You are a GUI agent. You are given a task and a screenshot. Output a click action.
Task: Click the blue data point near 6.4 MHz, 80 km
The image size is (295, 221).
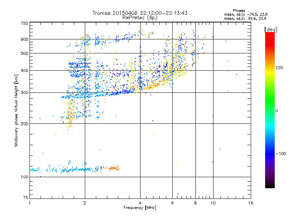178,194
